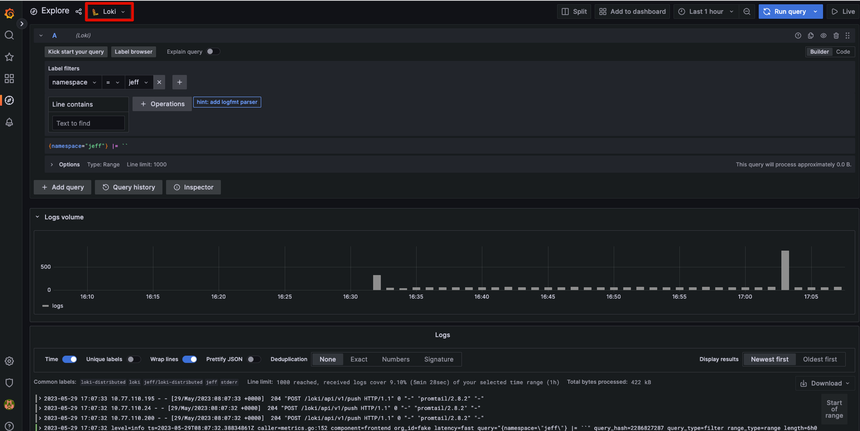This screenshot has height=431, width=860.
Task: Click the Start of range navigation button
Action: [x=834, y=409]
